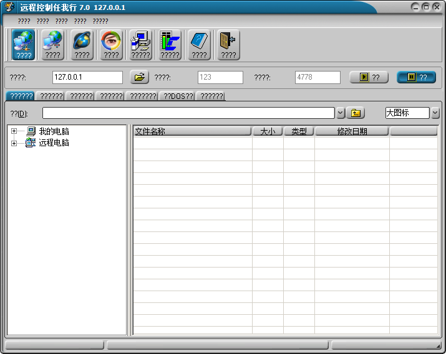The image size is (446, 354).
Task: Click the up-folder button next to path box
Action: [356, 113]
